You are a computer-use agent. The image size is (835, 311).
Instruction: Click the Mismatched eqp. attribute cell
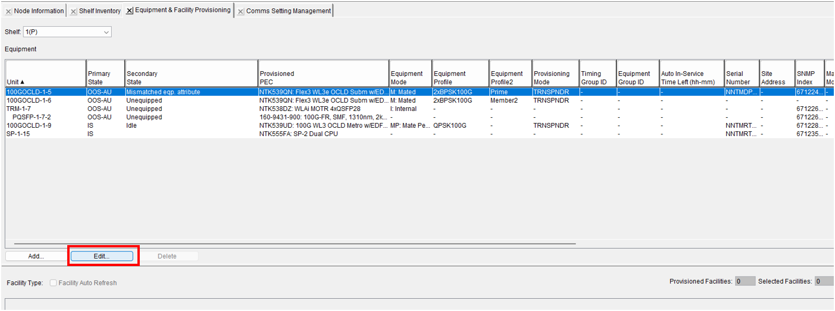(191, 92)
